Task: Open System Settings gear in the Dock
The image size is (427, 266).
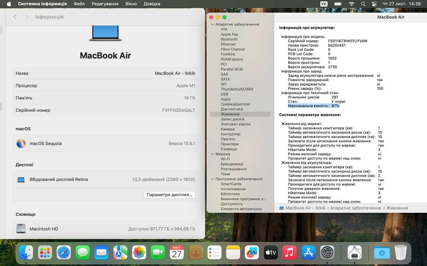Action: coord(327,252)
